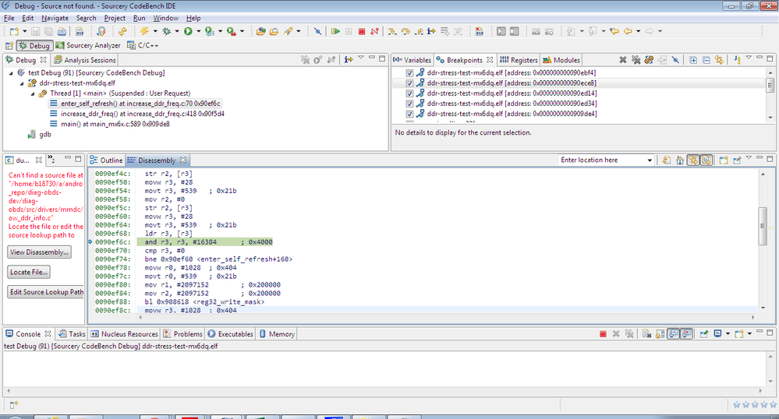Click Collapse All icon in Breakpoints view
The height and width of the screenshot is (419, 779).
706,60
